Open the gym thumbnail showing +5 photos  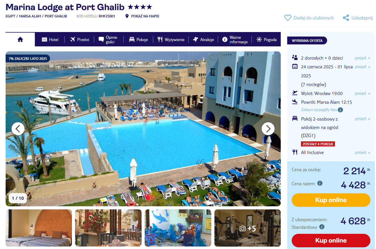(248, 228)
